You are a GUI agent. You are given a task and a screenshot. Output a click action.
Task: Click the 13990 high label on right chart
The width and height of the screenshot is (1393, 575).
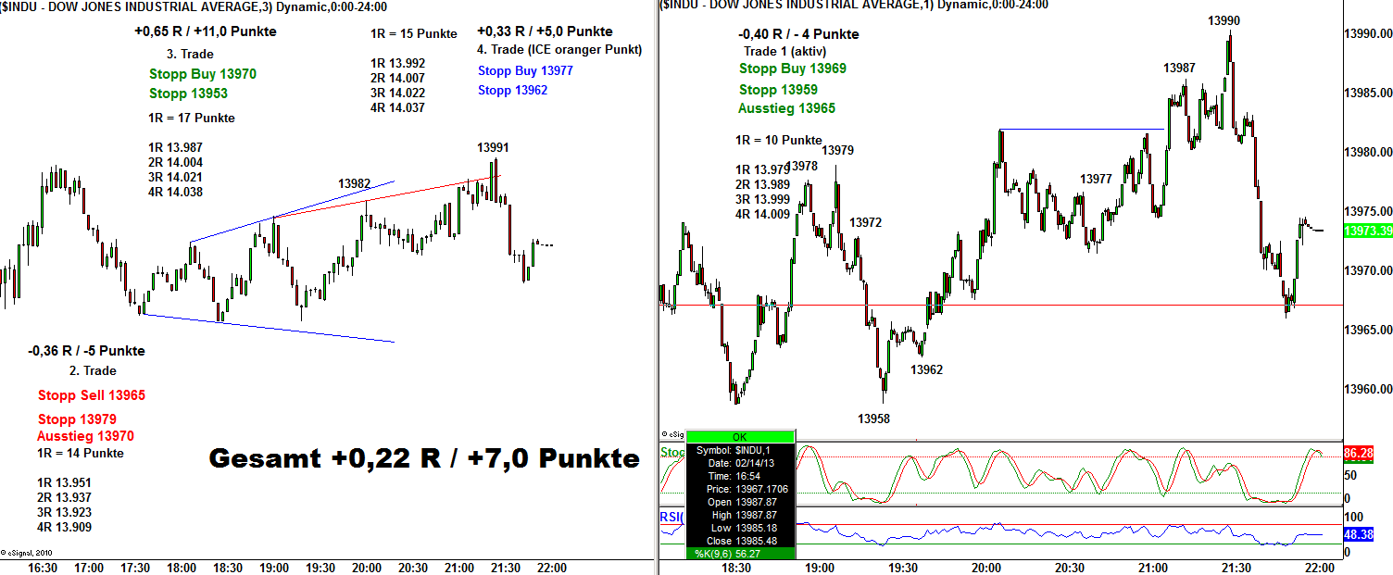(x=1224, y=20)
